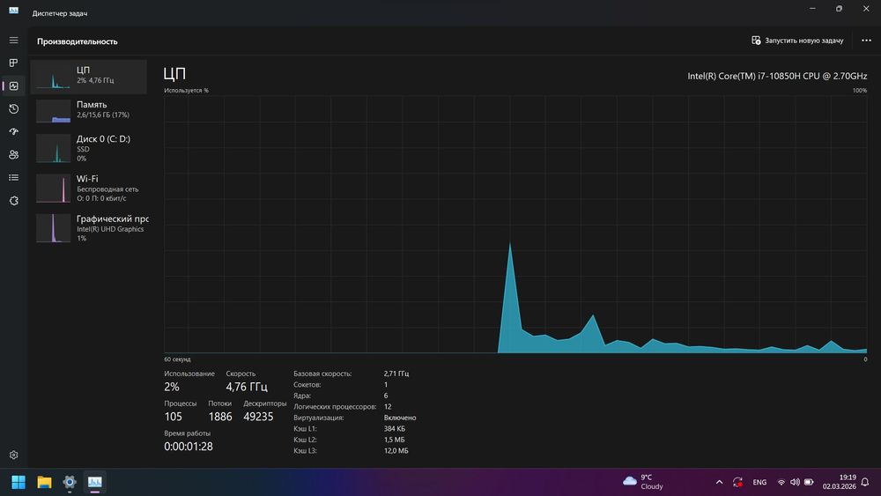
Task: Click Виртуализация: Включено value
Action: pyautogui.click(x=400, y=418)
